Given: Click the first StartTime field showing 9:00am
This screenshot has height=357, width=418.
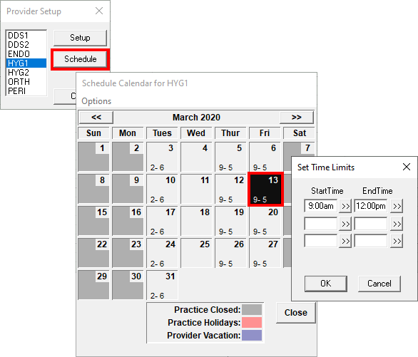Looking at the screenshot, I should click(321, 206).
